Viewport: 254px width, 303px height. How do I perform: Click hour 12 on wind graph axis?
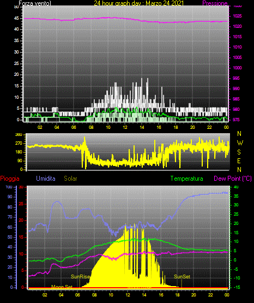pos(125,127)
